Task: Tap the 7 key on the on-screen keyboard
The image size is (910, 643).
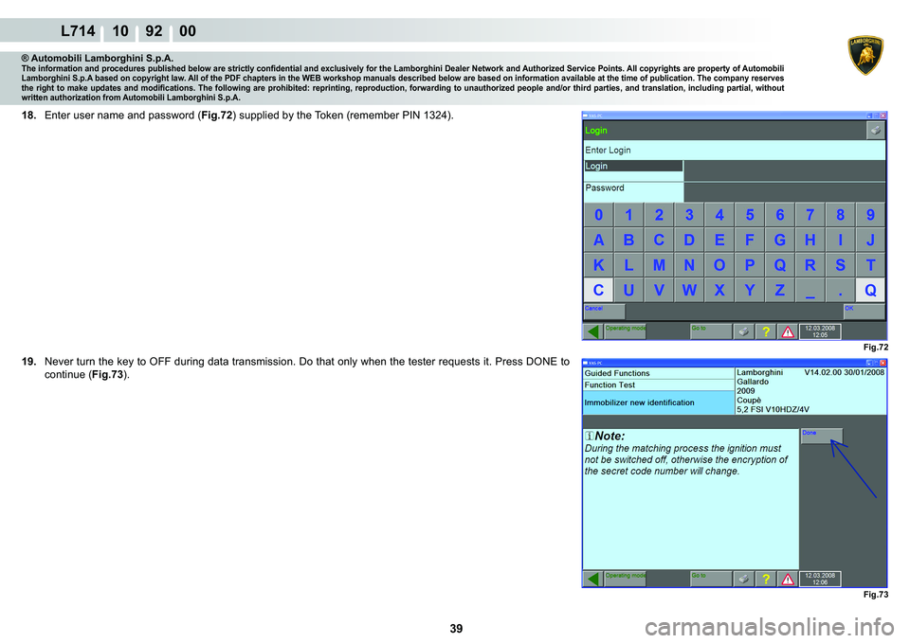Action: [x=810, y=215]
